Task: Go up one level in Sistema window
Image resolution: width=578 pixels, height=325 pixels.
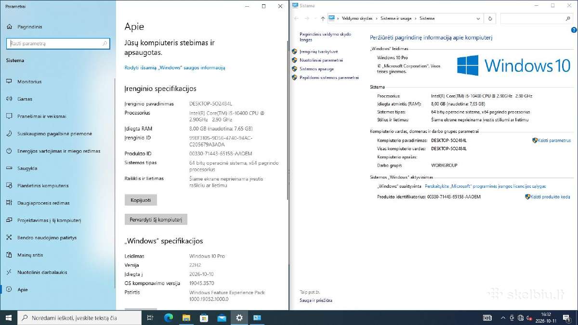Action: [322, 18]
